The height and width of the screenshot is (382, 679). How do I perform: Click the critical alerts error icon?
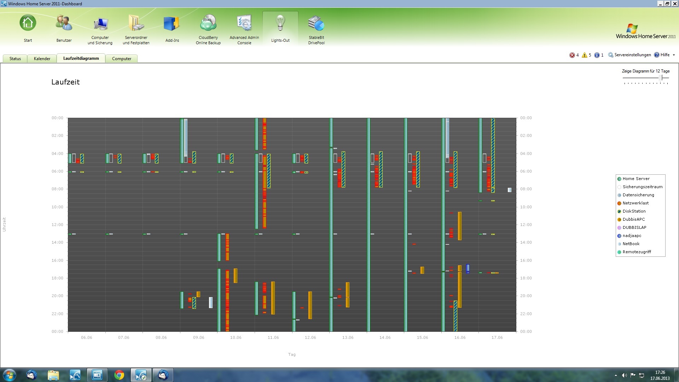(572, 55)
